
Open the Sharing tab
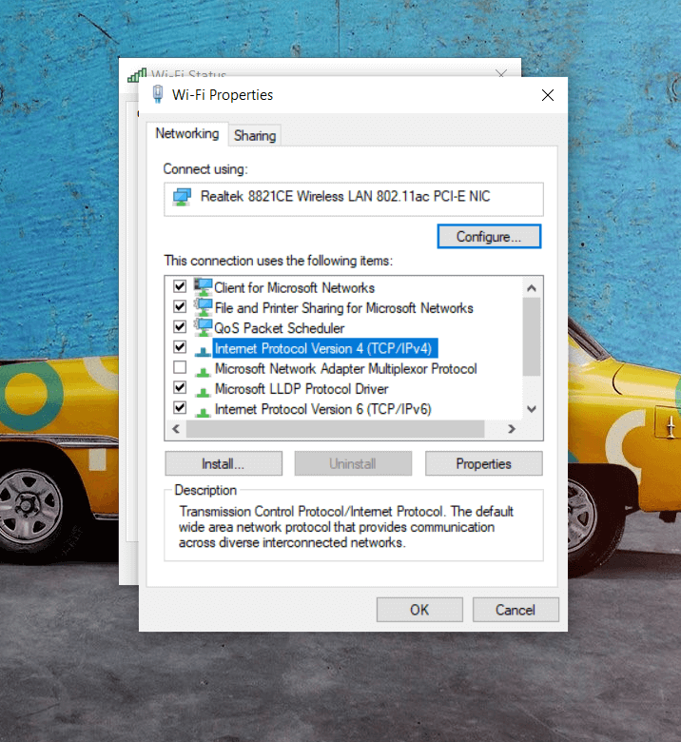point(255,136)
